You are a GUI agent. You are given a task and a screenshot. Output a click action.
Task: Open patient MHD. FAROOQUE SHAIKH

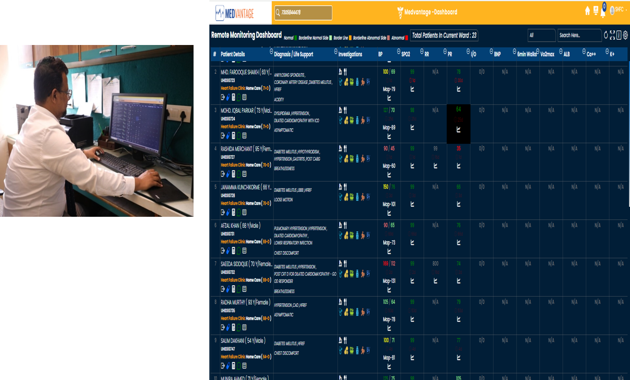(x=246, y=72)
